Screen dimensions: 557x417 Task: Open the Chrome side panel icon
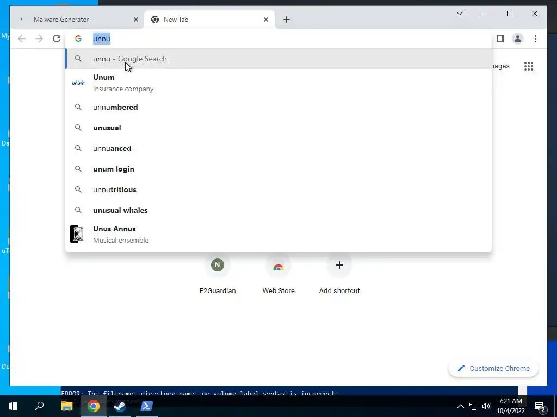coord(500,39)
